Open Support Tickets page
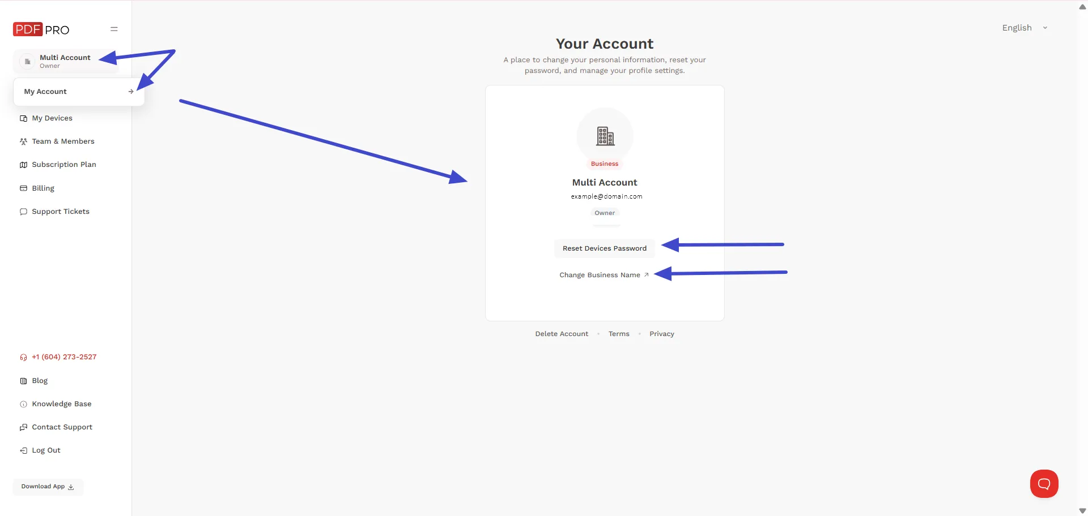 click(x=61, y=212)
